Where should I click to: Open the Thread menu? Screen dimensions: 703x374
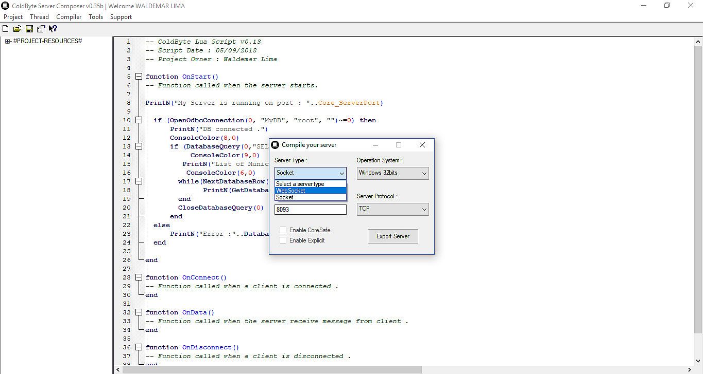point(39,17)
